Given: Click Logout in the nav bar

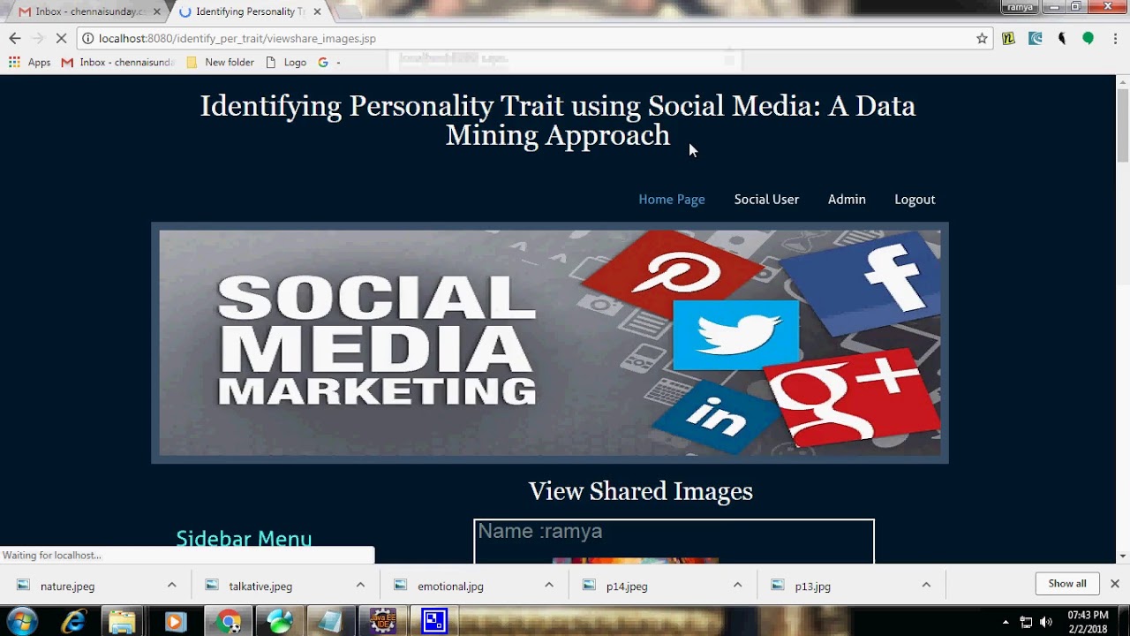Looking at the screenshot, I should 915,200.
